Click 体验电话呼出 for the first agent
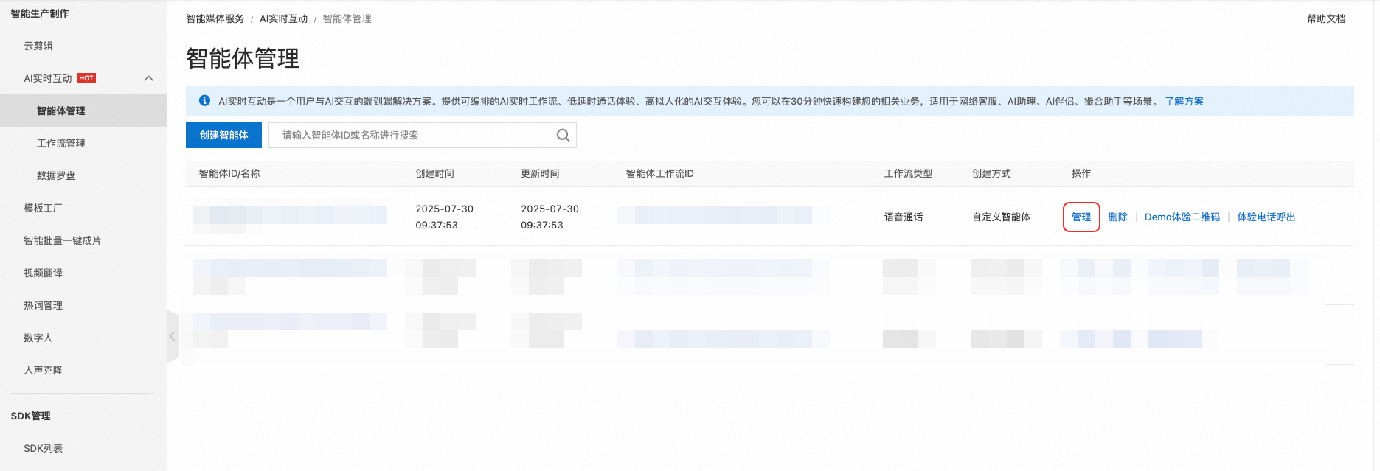The height and width of the screenshot is (471, 1380). pos(1266,217)
